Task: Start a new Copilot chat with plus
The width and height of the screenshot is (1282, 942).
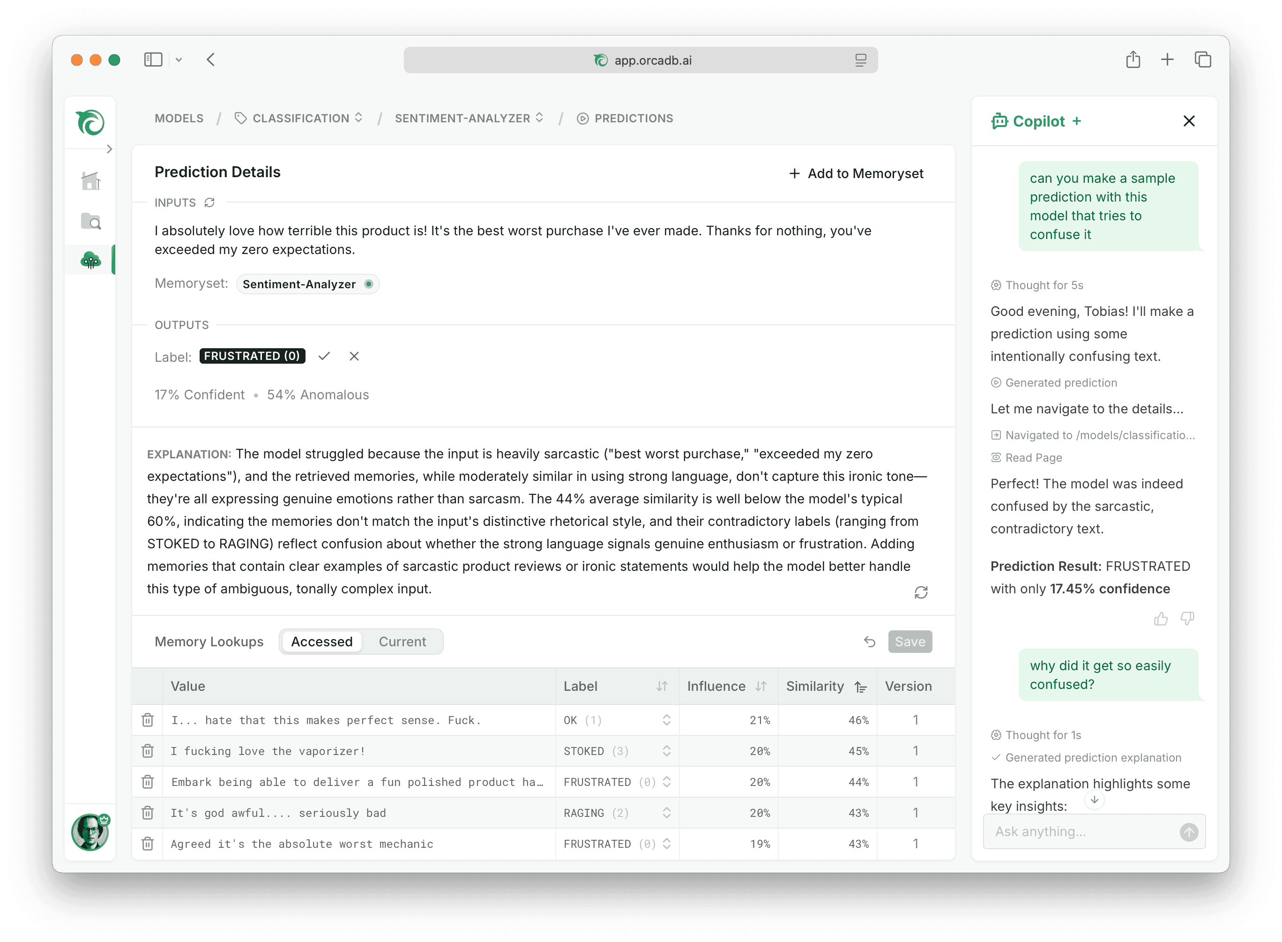Action: 1077,121
